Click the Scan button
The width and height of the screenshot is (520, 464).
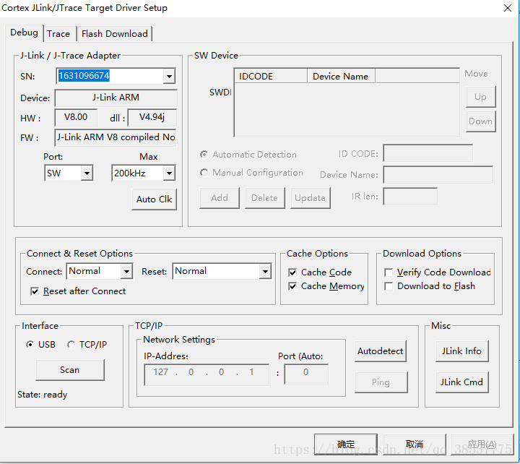70,370
